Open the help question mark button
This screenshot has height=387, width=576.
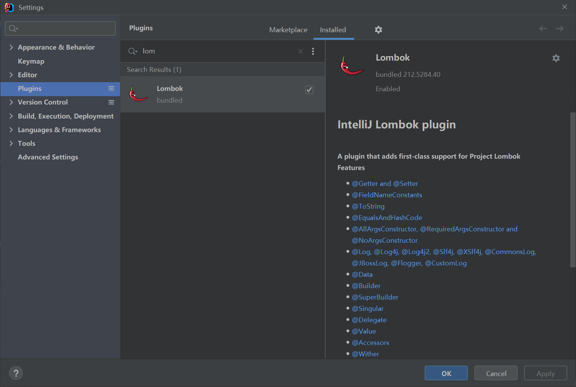click(x=16, y=373)
